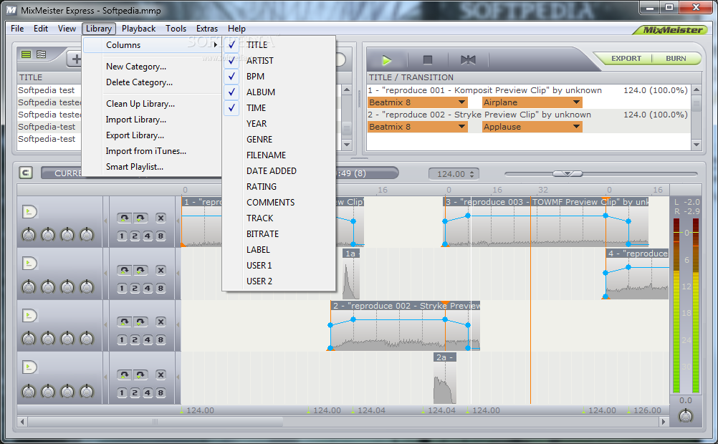Click the X button on second track
This screenshot has width=718, height=444.
pos(161,271)
